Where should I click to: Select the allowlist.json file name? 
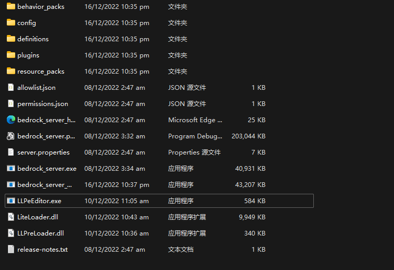(x=37, y=88)
